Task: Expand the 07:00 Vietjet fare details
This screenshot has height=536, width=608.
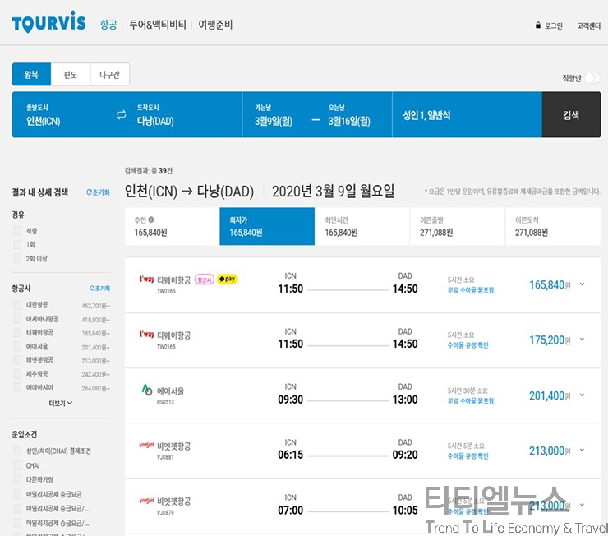Action: click(582, 506)
